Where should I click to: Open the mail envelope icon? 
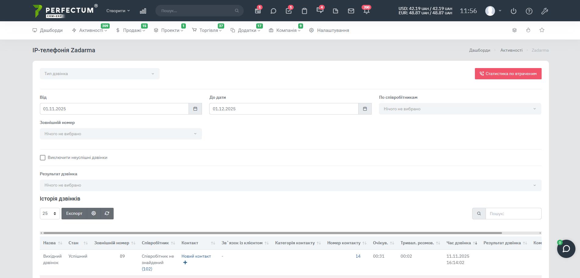(351, 11)
